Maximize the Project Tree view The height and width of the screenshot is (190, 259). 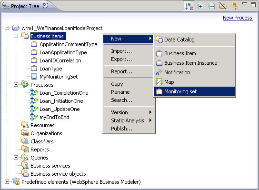point(253,4)
